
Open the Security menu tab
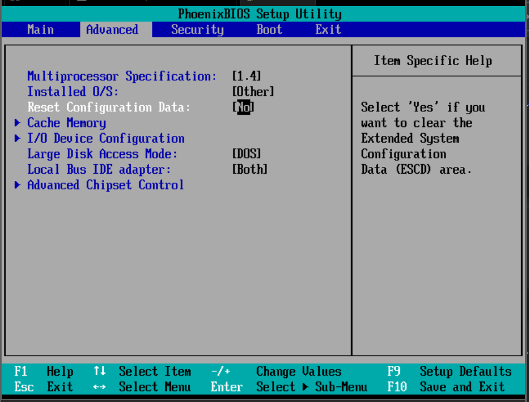point(197,30)
